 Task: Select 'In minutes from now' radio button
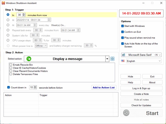[8, 15]
